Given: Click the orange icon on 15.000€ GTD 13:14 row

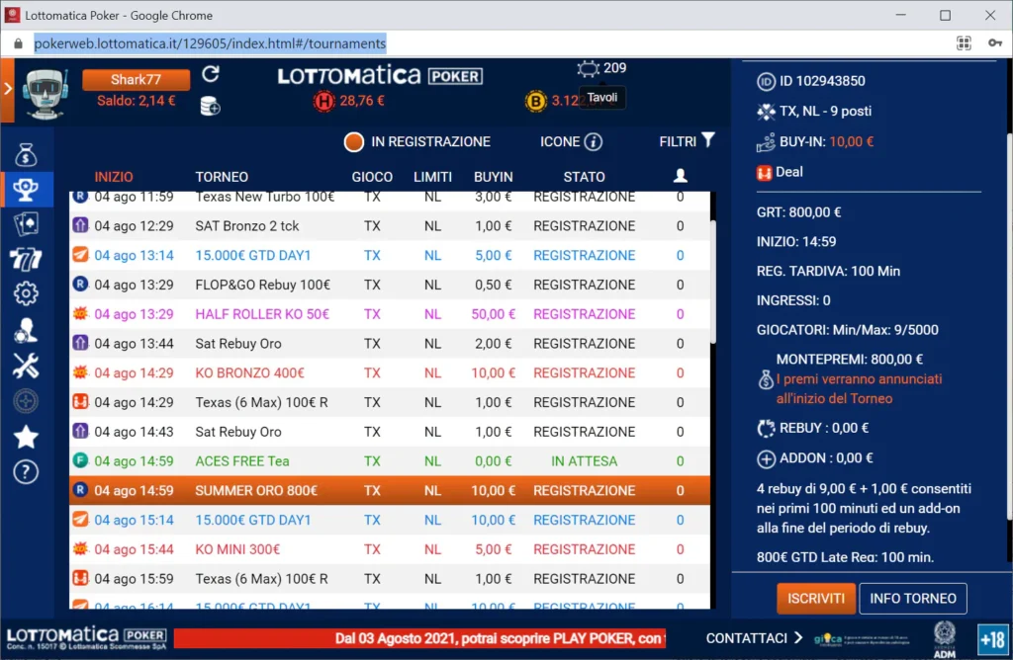Looking at the screenshot, I should pyautogui.click(x=80, y=255).
